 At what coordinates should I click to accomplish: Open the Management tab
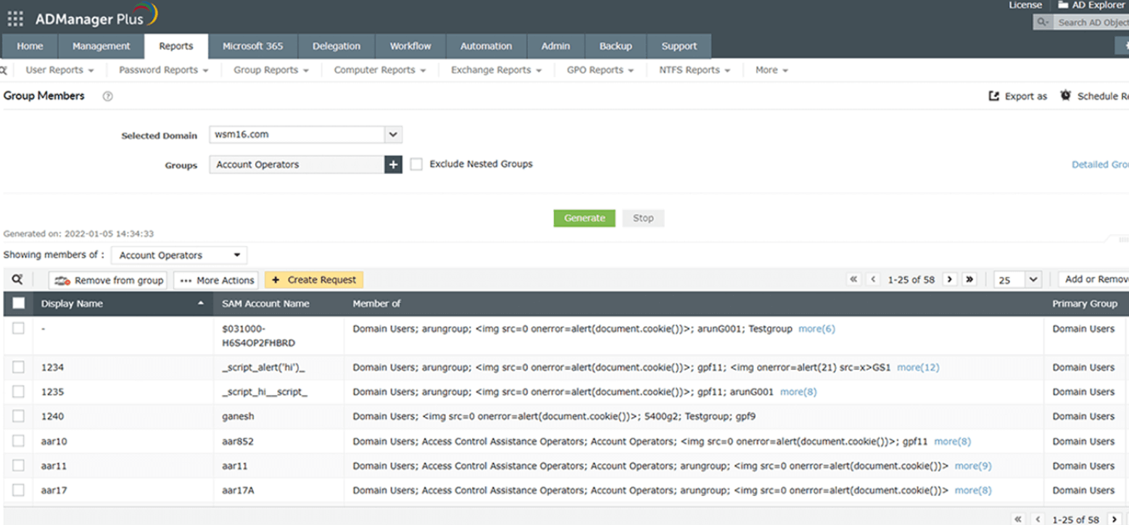pos(101,46)
